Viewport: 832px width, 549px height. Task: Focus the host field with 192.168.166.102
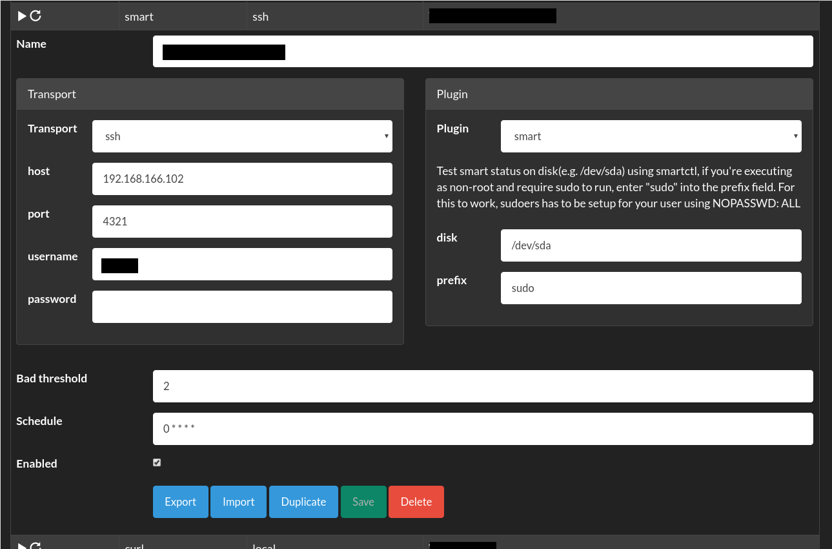click(242, 179)
